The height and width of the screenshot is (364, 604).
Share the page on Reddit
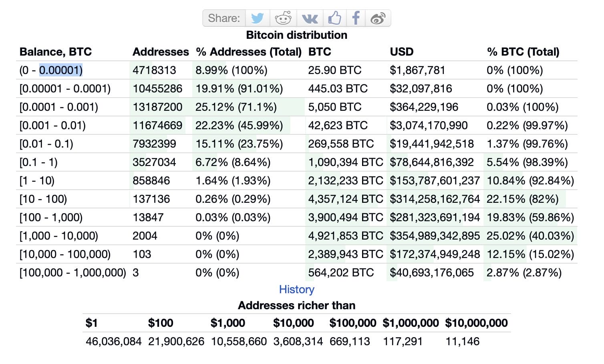[x=283, y=18]
